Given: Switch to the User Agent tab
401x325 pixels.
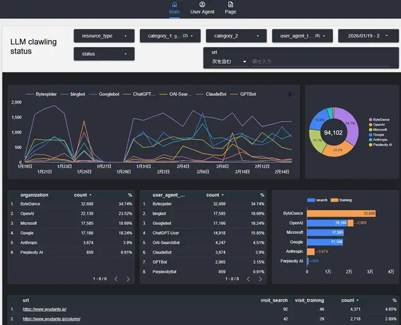Looking at the screenshot, I should (202, 12).
